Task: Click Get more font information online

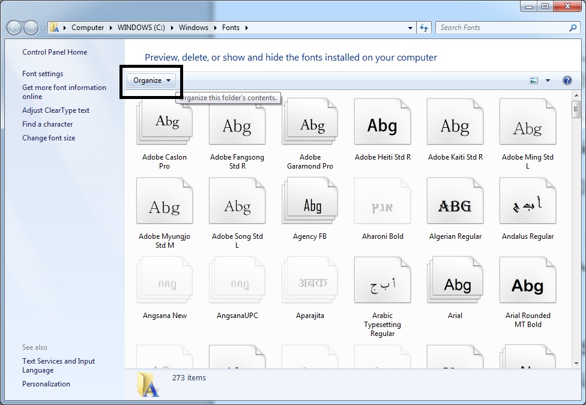Action: click(64, 92)
